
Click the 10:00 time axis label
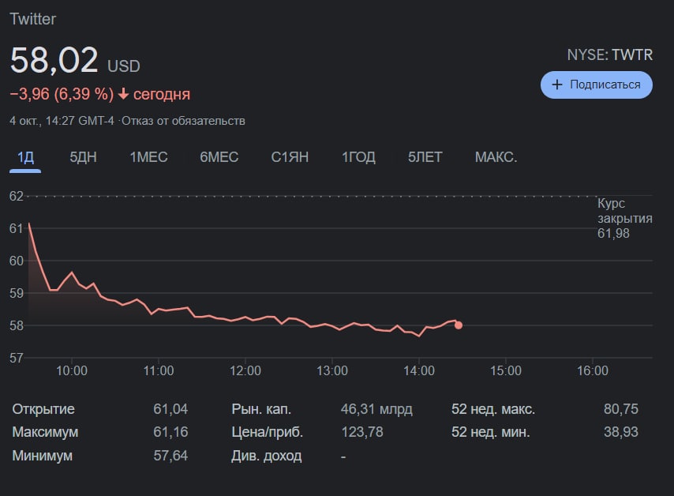click(x=72, y=371)
